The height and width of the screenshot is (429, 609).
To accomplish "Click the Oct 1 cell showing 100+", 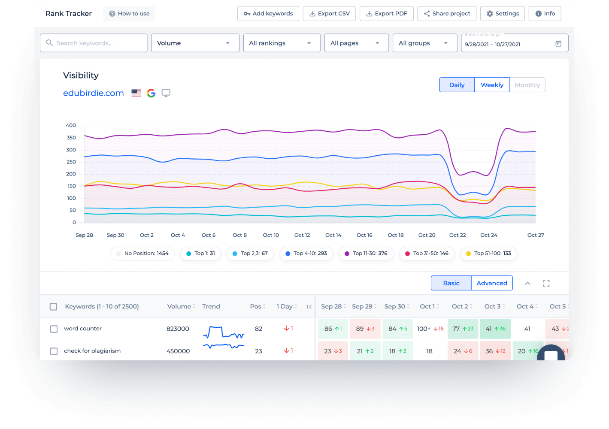I will point(430,329).
